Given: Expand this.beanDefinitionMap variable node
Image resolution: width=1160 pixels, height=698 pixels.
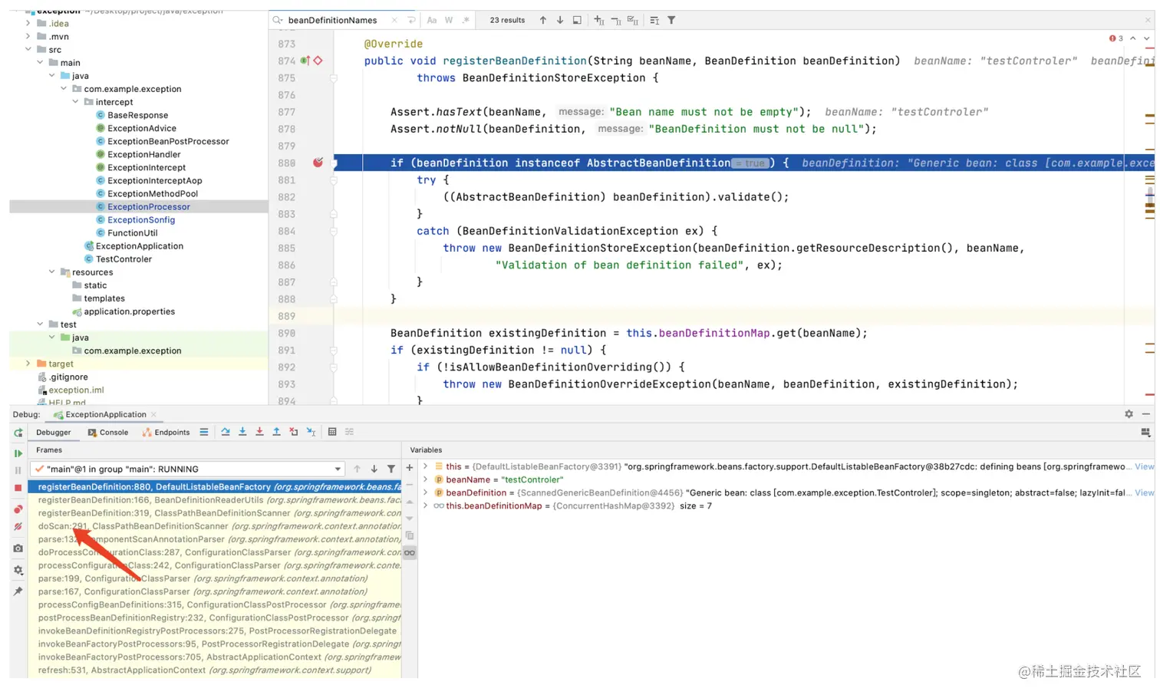Looking at the screenshot, I should [426, 505].
